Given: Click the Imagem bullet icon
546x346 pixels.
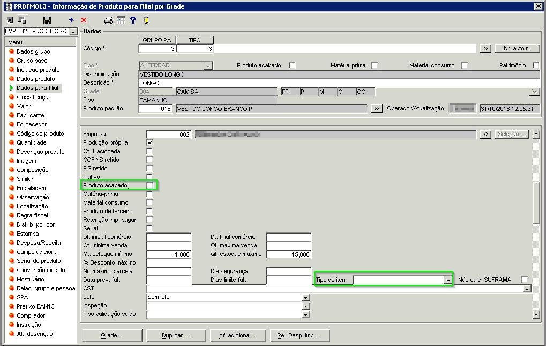Looking at the screenshot, I should pos(11,161).
